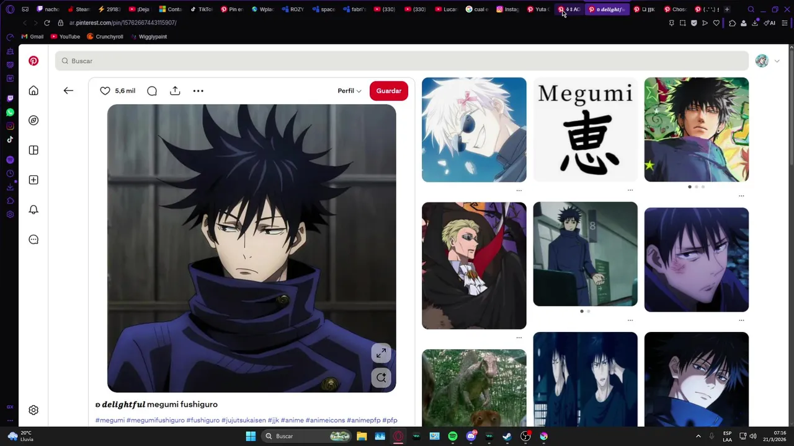Open the YouTube bookmark

click(65, 37)
